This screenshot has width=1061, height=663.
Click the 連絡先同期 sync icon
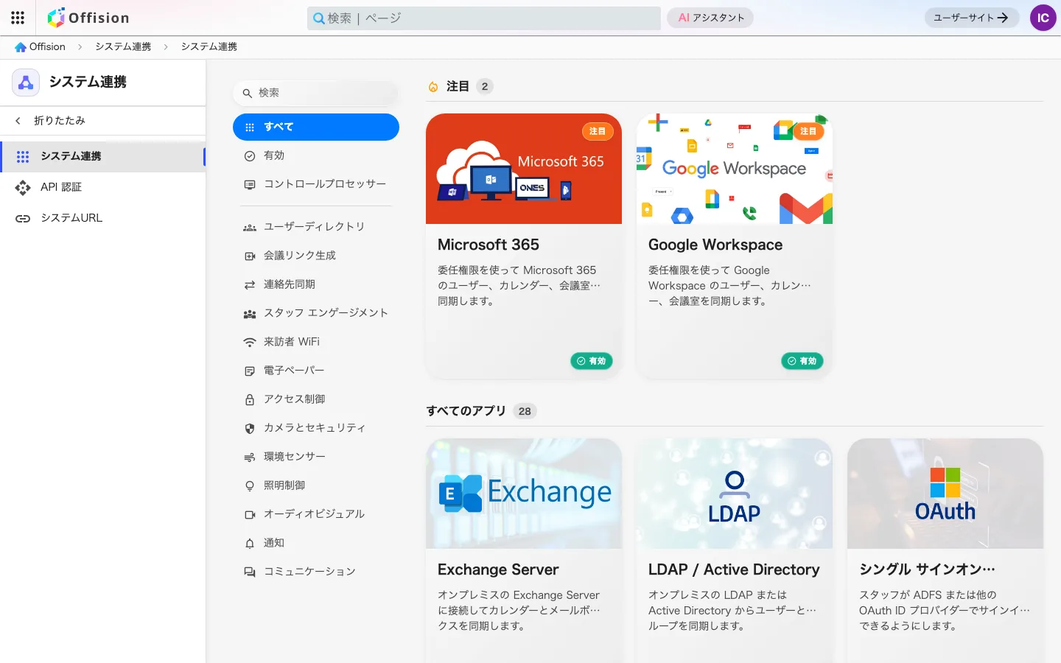click(250, 285)
